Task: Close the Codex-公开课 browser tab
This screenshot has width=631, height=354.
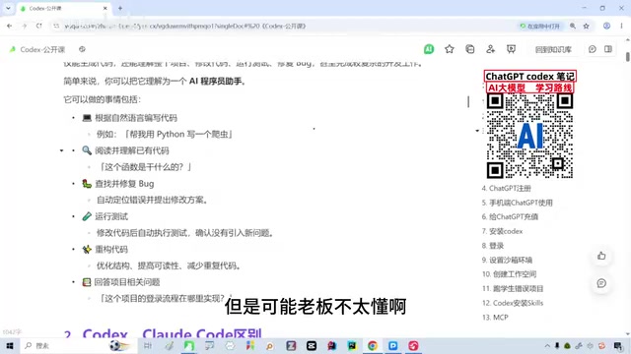Action: coord(105,8)
